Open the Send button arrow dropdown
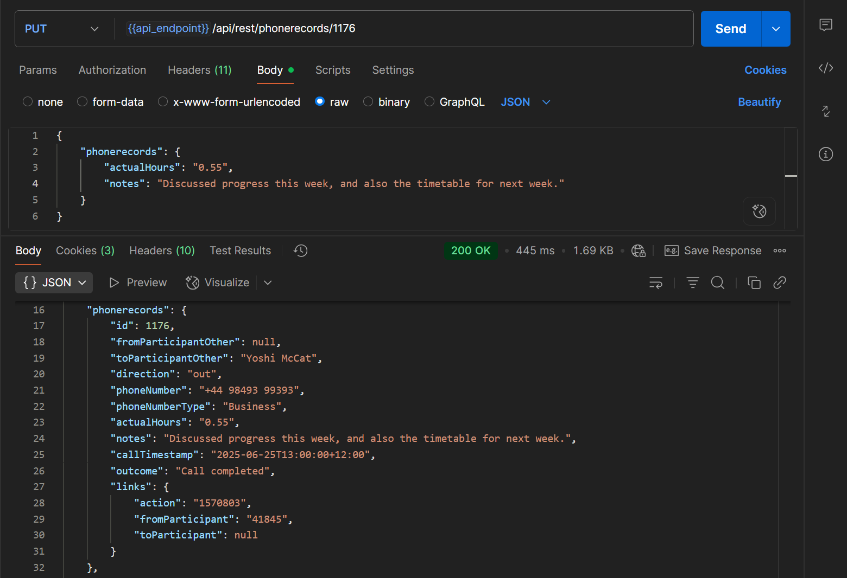This screenshot has width=847, height=578. point(776,29)
